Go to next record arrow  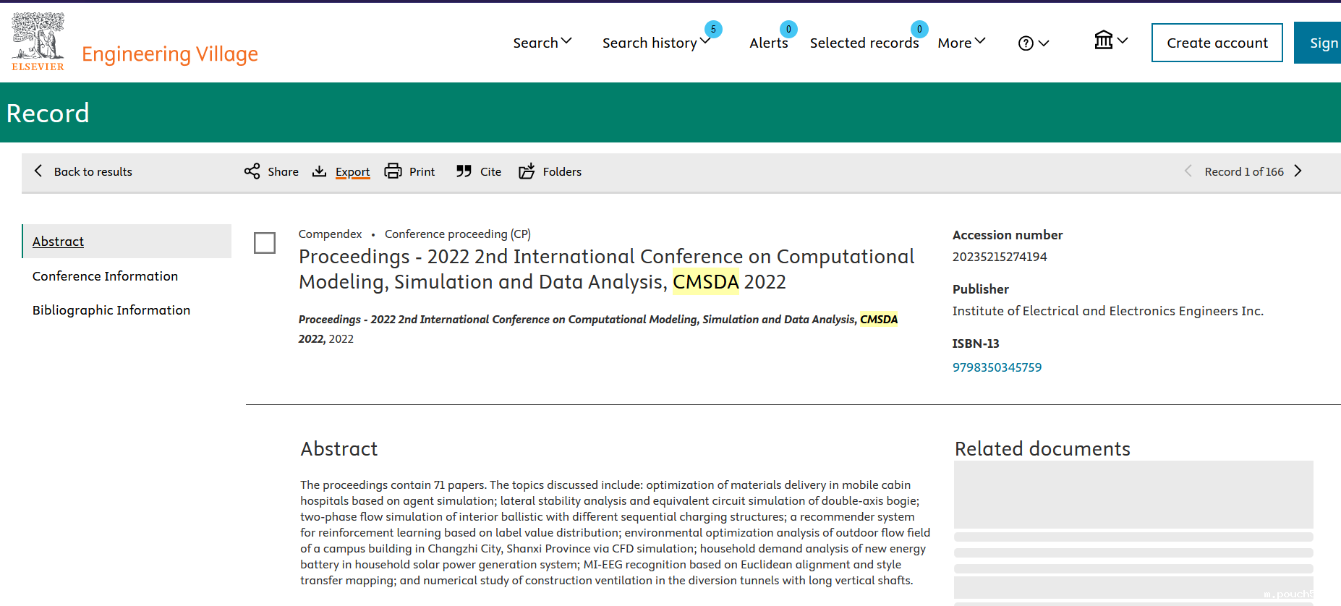tap(1298, 171)
